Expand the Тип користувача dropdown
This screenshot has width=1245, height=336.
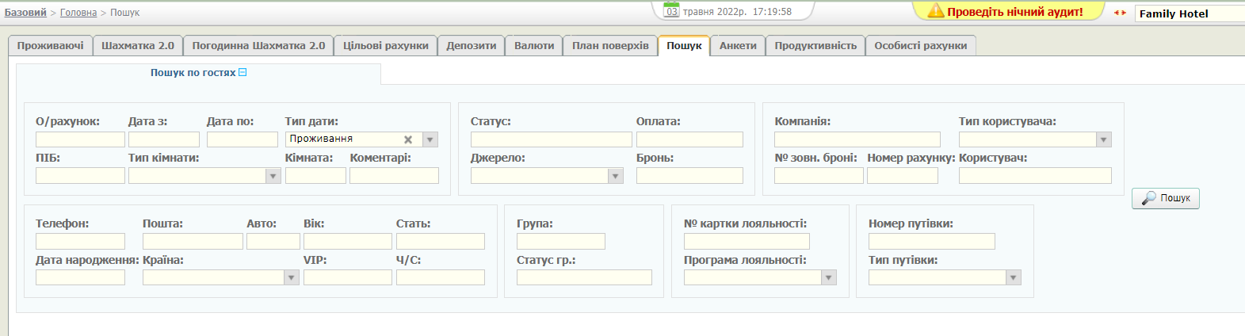[1103, 139]
